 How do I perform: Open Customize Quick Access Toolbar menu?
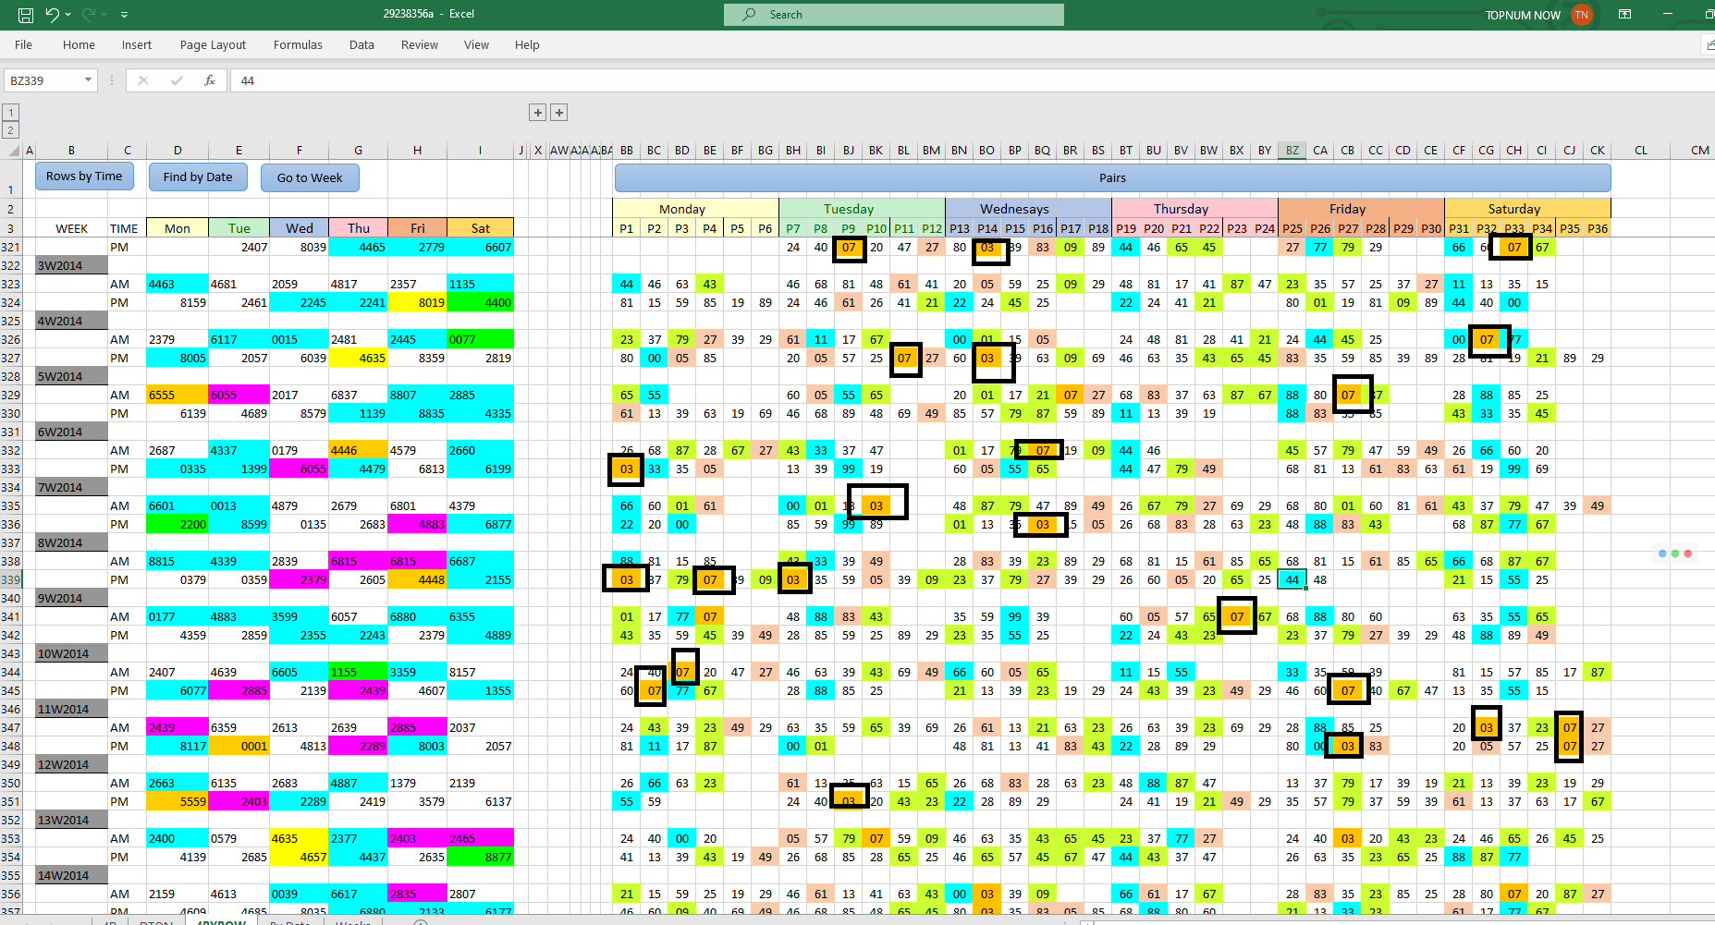tap(125, 15)
